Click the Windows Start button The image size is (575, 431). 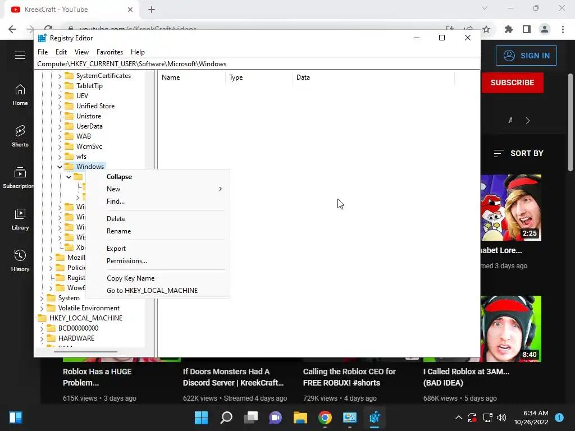pos(201,418)
